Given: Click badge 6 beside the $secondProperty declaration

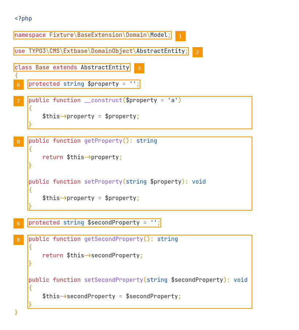Looking at the screenshot, I should 19,223.
